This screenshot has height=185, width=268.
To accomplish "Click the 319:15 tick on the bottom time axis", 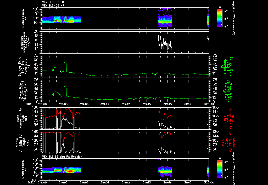I will [147, 182].
